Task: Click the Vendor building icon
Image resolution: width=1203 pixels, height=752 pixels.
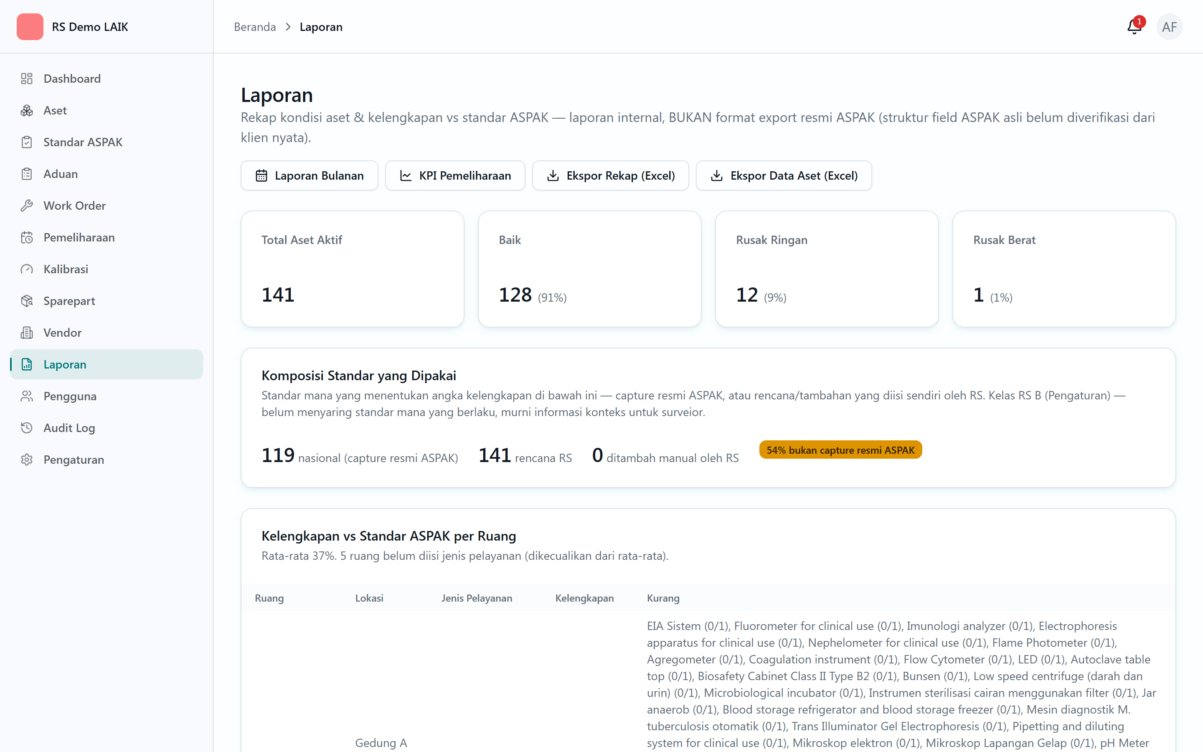Action: tap(27, 333)
